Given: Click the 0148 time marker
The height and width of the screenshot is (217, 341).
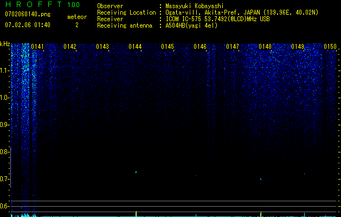Looking at the screenshot, I should pyautogui.click(x=265, y=47).
